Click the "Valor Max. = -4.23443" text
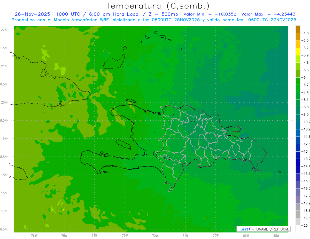 pos(268,14)
